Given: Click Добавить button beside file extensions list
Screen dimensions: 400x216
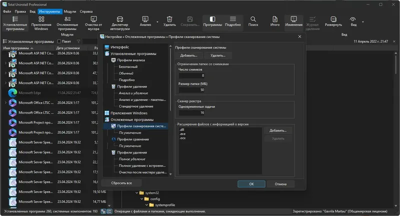Looking at the screenshot, I should click(278, 131).
